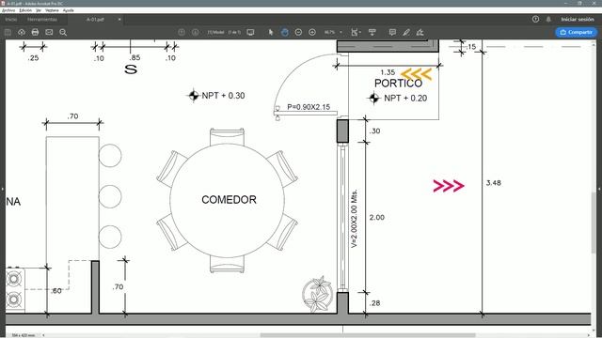
Task: Open the fit page options dropdown
Action: (x=356, y=33)
